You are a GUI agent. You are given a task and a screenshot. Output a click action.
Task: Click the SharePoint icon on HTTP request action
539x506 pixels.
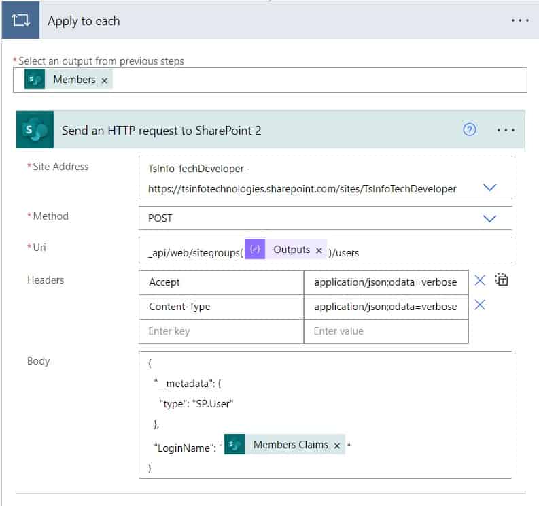coord(35,130)
